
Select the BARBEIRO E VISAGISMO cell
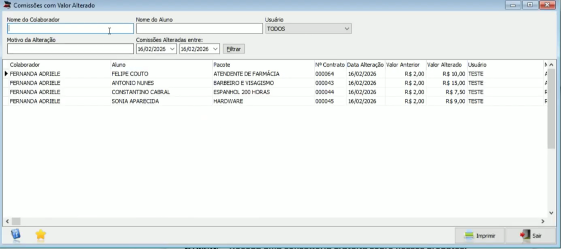pyautogui.click(x=263, y=83)
